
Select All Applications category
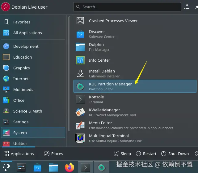[33, 33]
